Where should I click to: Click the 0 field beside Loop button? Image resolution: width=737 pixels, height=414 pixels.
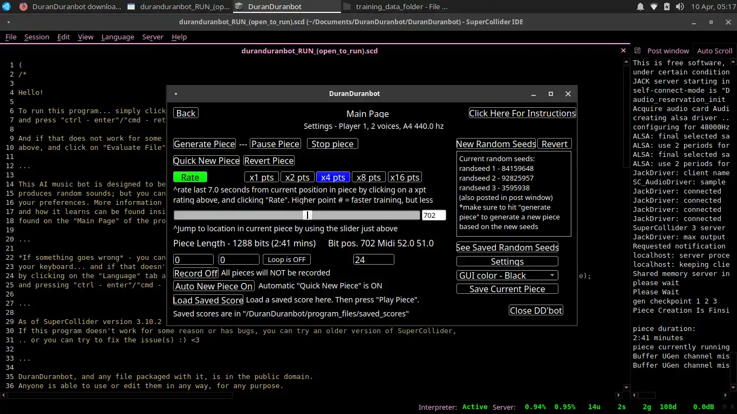coord(239,259)
